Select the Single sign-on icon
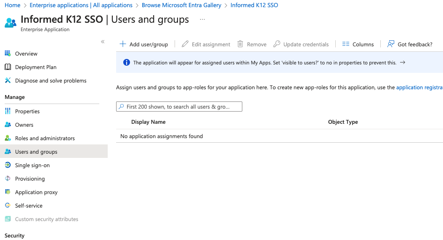443x240 pixels. [x=8, y=165]
